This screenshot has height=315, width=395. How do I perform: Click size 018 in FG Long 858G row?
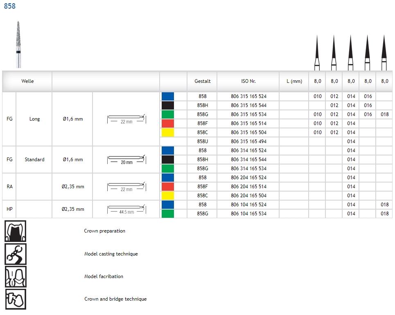(x=384, y=114)
